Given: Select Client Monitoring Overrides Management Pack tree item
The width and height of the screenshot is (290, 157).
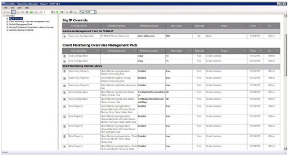Looking at the screenshot, I should pos(29,21).
